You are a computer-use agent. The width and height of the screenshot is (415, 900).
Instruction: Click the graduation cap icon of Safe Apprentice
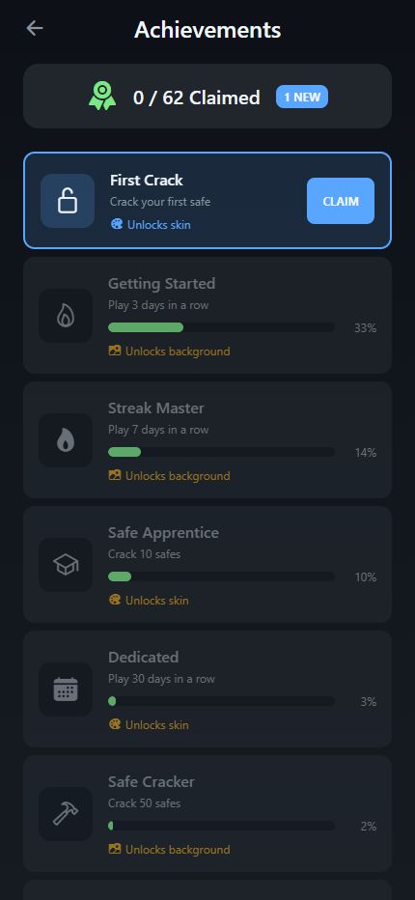[66, 565]
